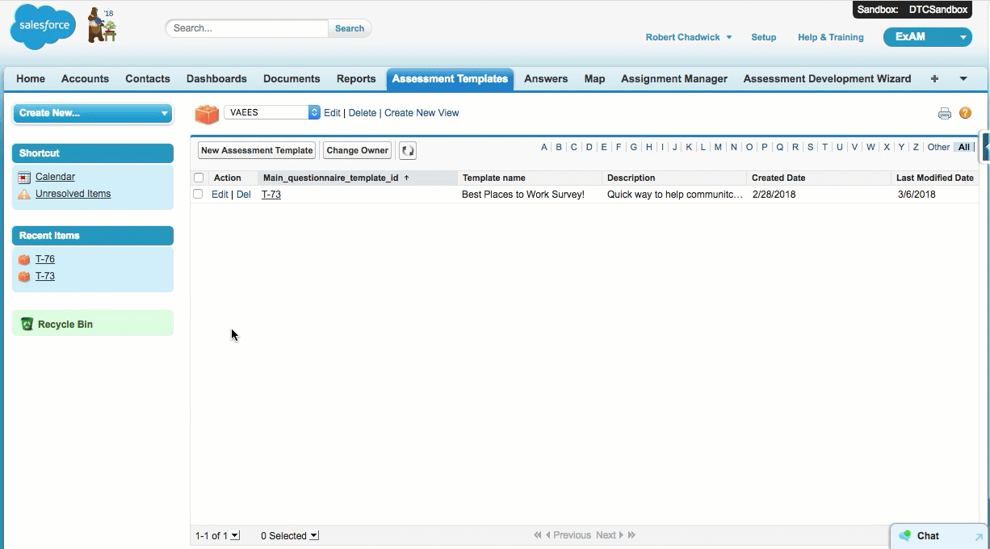990x549 pixels.
Task: Go to the Assignment Manager tab
Action: (x=674, y=79)
